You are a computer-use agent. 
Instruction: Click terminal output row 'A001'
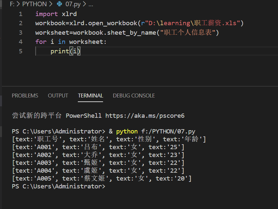[x=98, y=147]
